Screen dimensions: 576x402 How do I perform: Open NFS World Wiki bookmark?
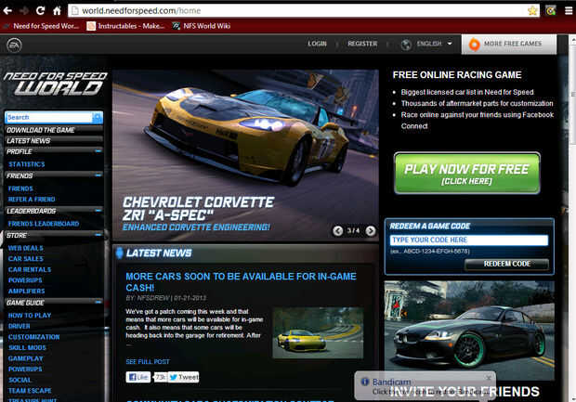pyautogui.click(x=202, y=26)
